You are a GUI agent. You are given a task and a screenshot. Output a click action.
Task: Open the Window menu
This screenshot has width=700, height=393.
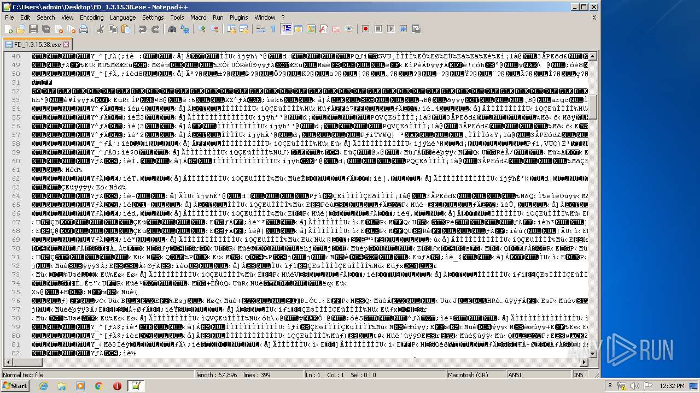(x=265, y=17)
